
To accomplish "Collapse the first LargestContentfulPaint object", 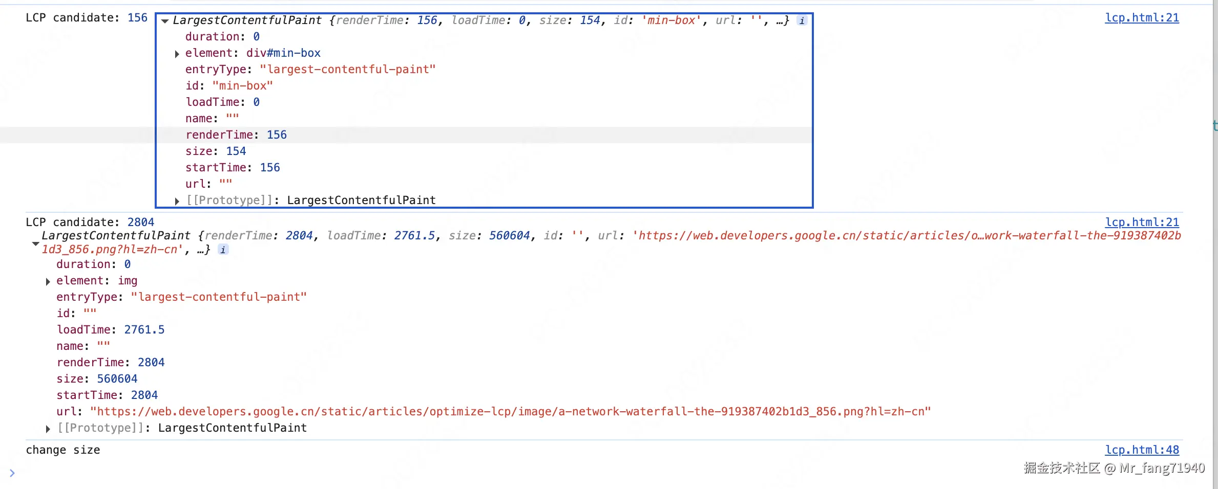I will [x=164, y=21].
